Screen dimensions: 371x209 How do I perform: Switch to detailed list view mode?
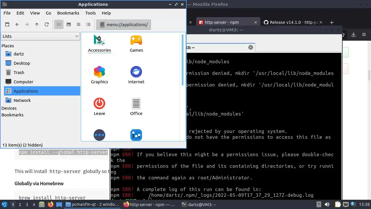tap(88, 25)
